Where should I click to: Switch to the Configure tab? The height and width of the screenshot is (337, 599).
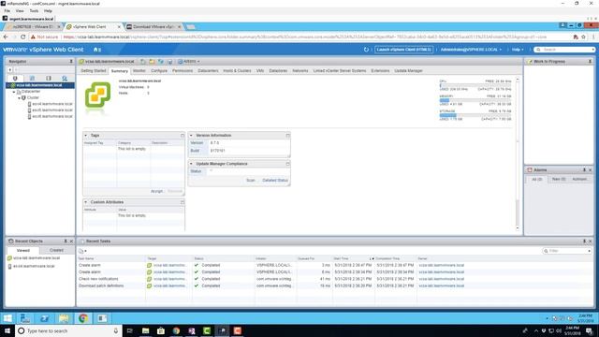[x=159, y=71]
